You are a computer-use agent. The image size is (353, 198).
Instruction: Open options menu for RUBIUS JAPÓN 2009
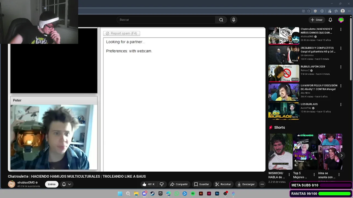pyautogui.click(x=341, y=67)
